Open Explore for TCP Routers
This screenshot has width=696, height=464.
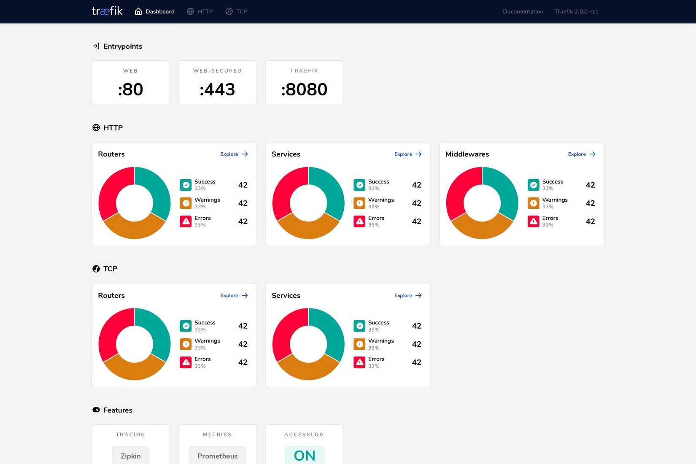point(234,295)
